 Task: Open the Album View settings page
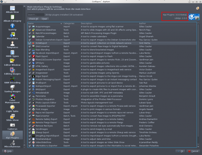12,9
